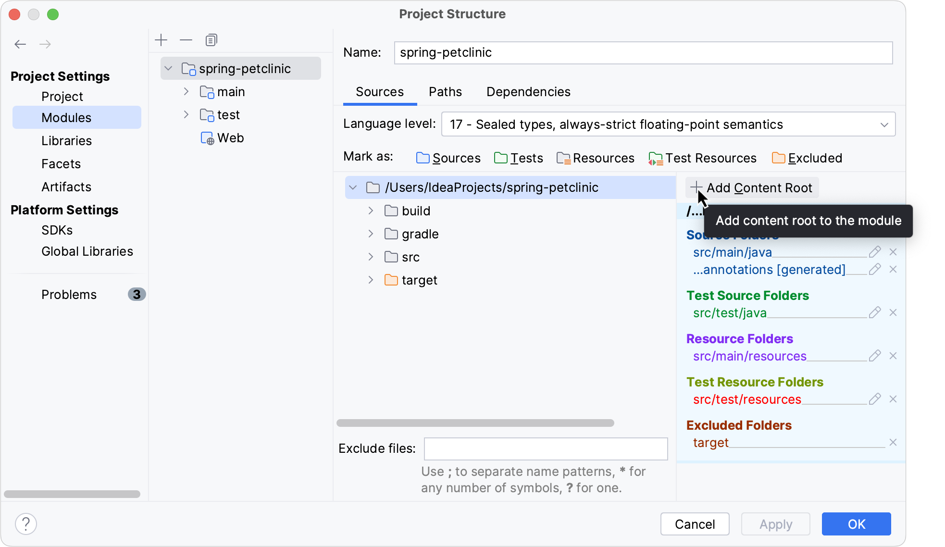Image resolution: width=945 pixels, height=547 pixels.
Task: Click inside the Exclude files field
Action: click(546, 448)
